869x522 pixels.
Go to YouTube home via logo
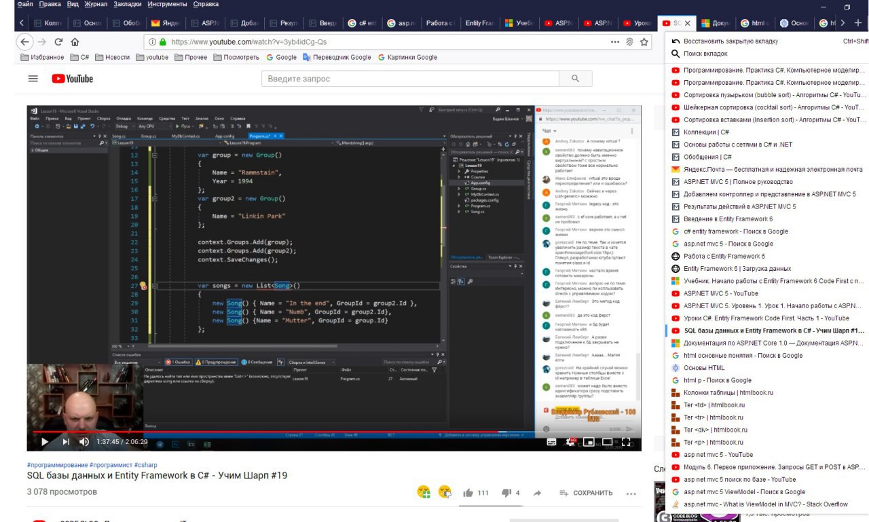pyautogui.click(x=73, y=79)
